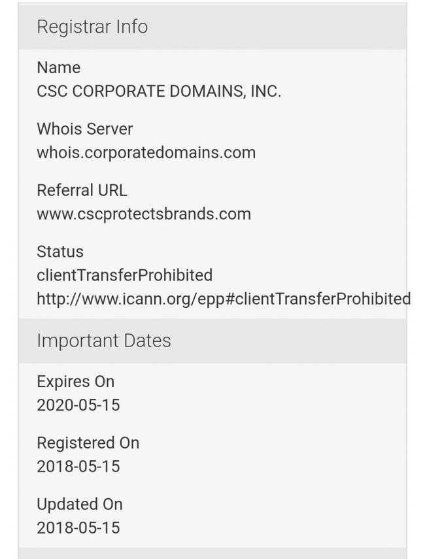Screen dimensions: 425x559
Task: Click the Referral URL label
Action: click(x=82, y=190)
